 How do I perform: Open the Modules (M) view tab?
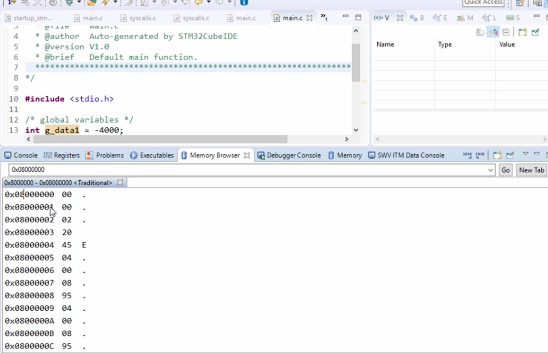coord(465,18)
